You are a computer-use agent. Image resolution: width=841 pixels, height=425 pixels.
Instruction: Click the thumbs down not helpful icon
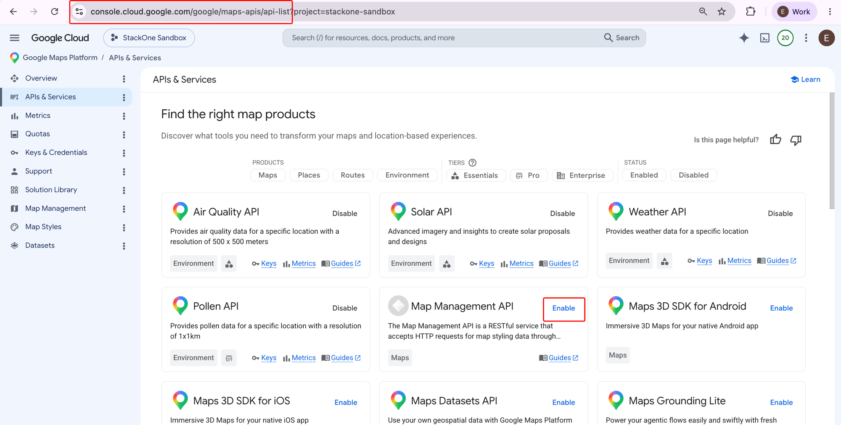[x=796, y=140]
